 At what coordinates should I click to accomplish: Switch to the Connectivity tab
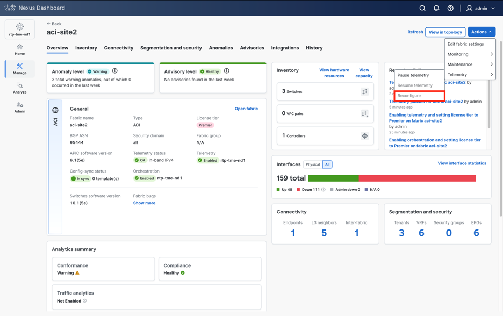point(118,48)
